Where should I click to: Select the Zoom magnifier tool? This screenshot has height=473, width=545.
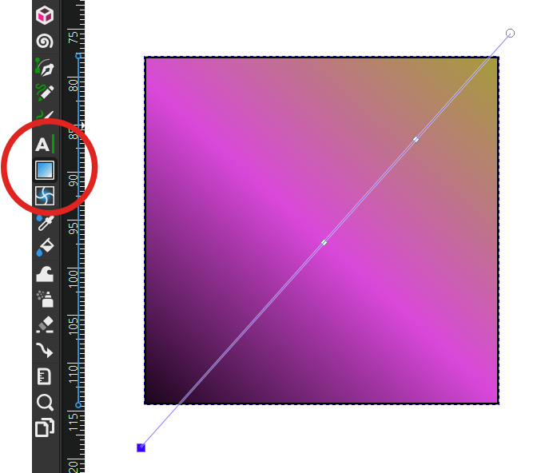point(45,402)
